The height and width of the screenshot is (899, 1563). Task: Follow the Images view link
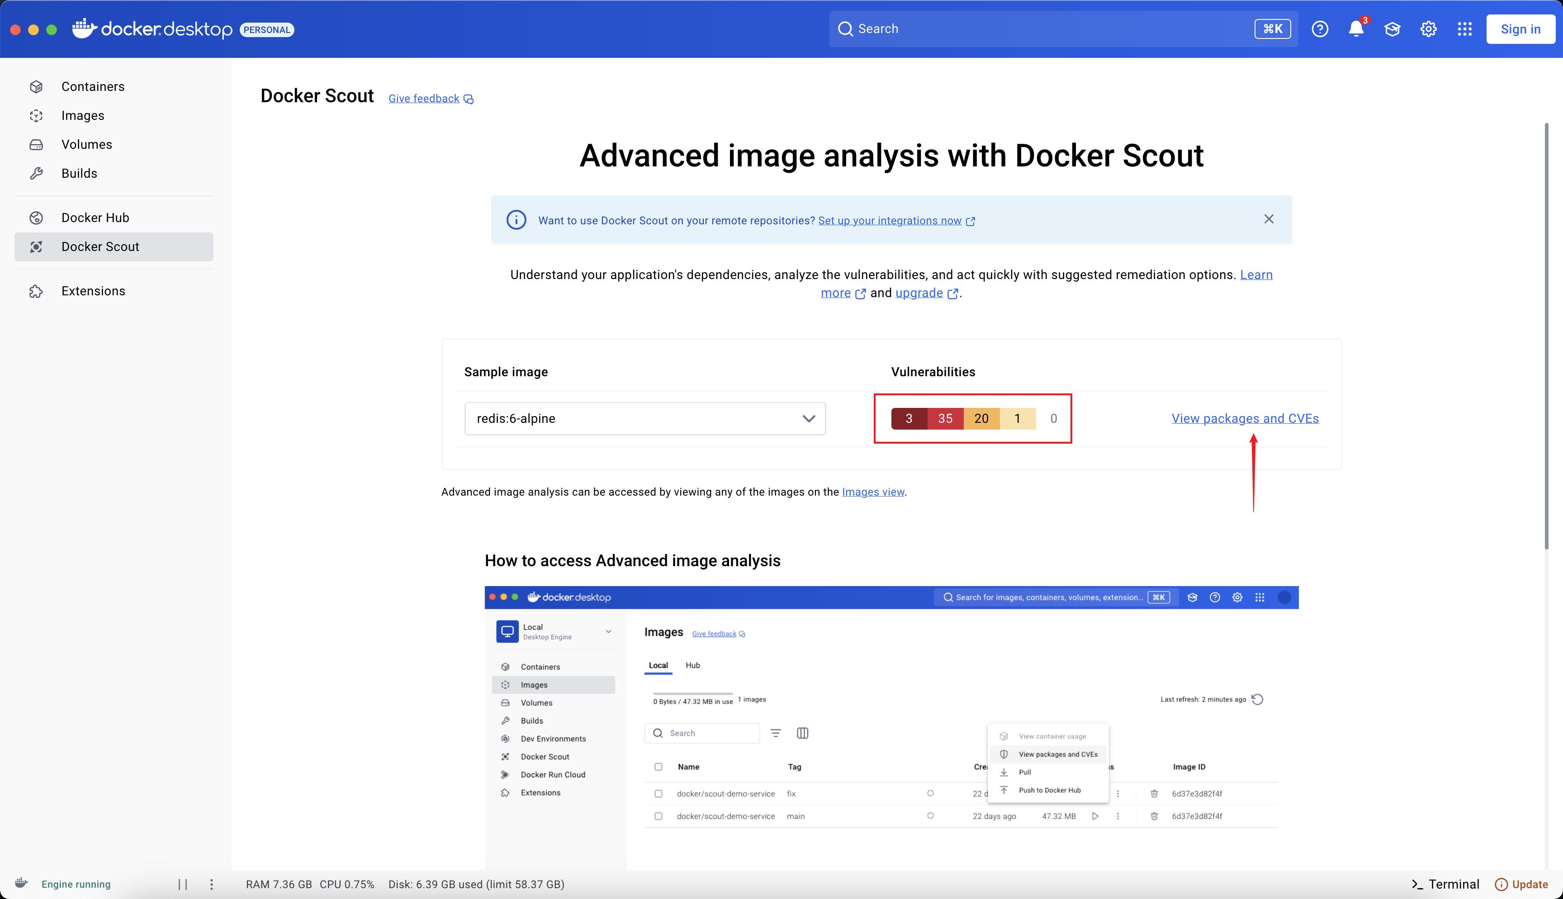(873, 492)
